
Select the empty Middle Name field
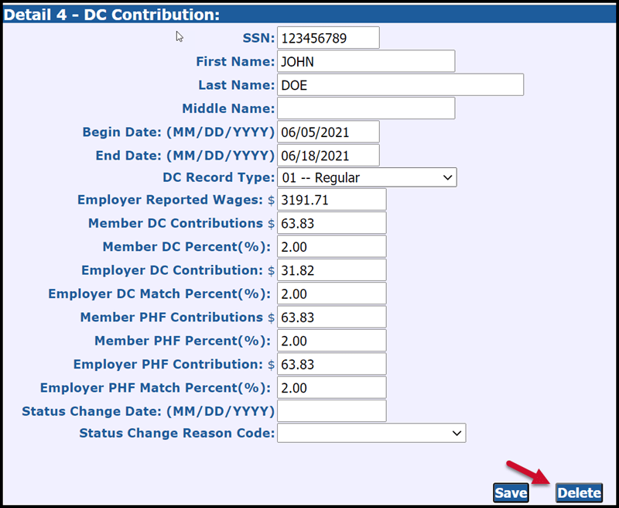pyautogui.click(x=366, y=108)
